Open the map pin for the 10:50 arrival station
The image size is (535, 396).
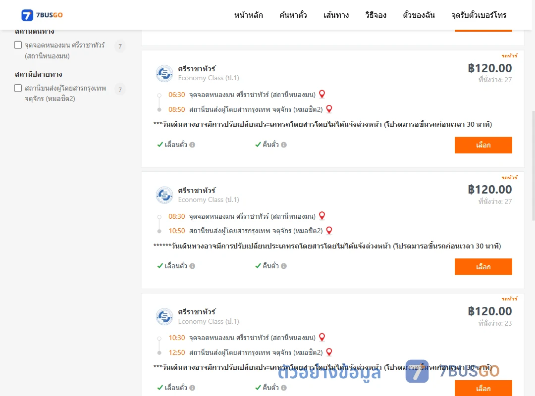point(329,231)
